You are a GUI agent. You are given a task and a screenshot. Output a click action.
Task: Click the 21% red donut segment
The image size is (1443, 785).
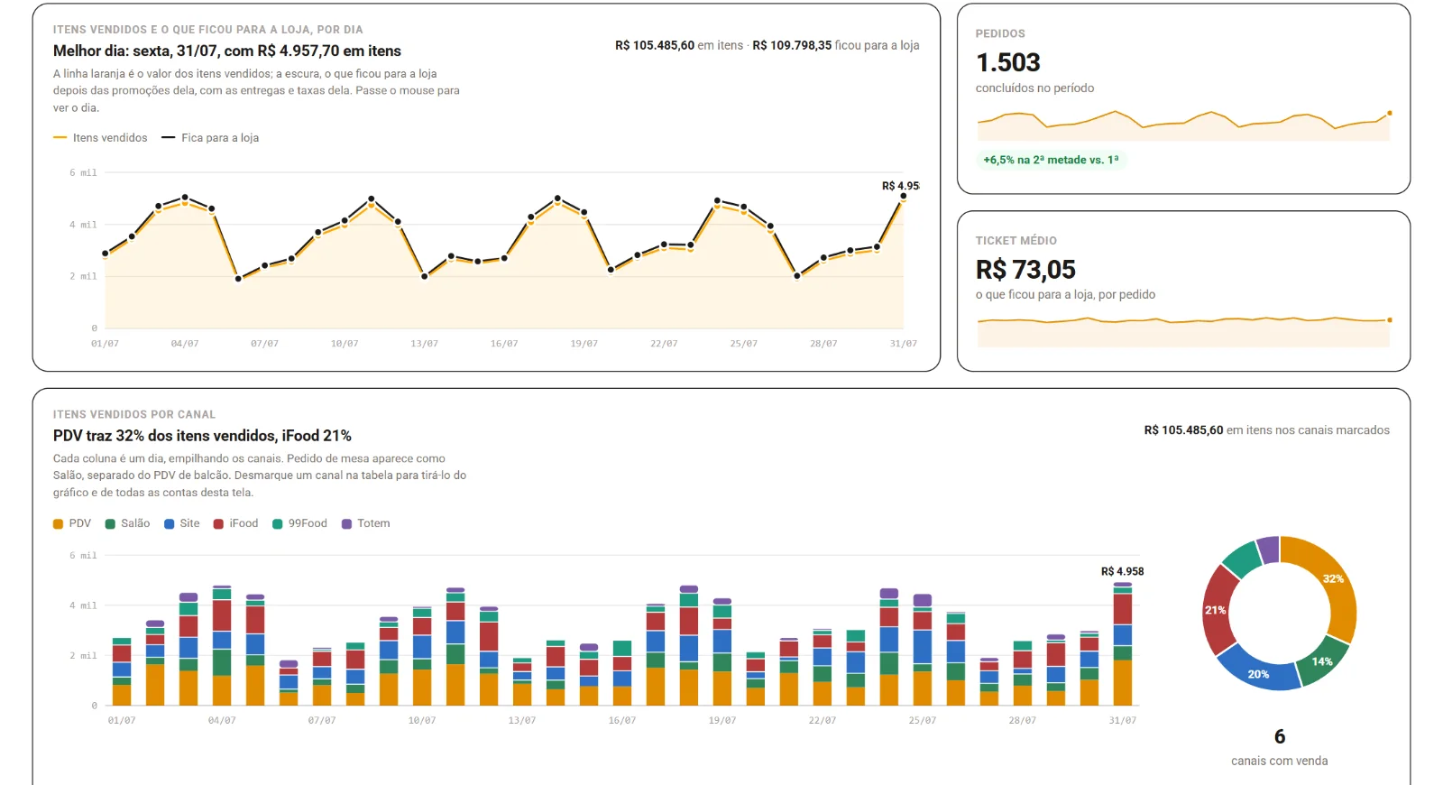(x=1218, y=611)
